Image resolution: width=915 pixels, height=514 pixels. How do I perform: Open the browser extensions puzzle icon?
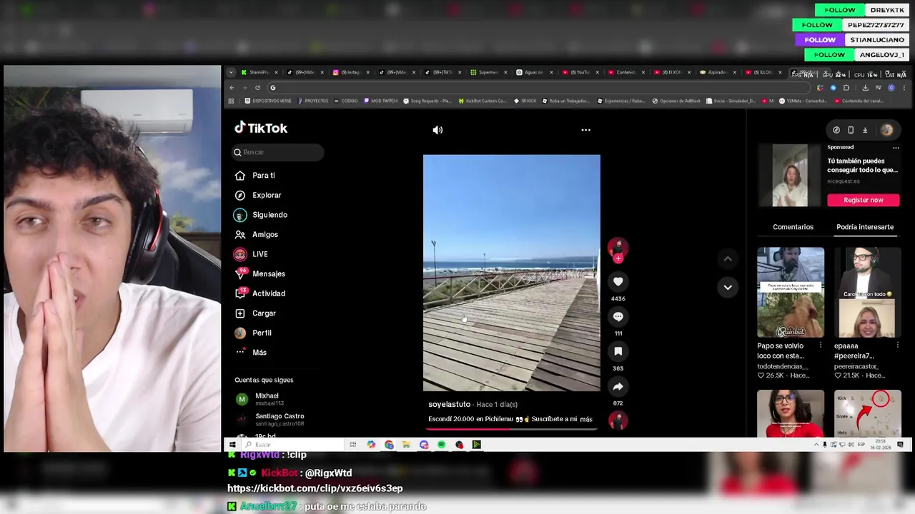(846, 88)
